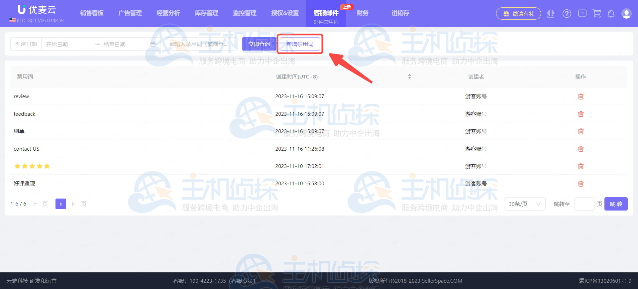Viewport: 638px width, 289px height.
Task: Open the user avatar menu
Action: [626, 14]
